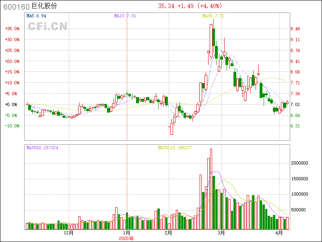Select the MAVOL10:345227 volume label
Viewport: 322px width, 242px height.
click(x=175, y=148)
